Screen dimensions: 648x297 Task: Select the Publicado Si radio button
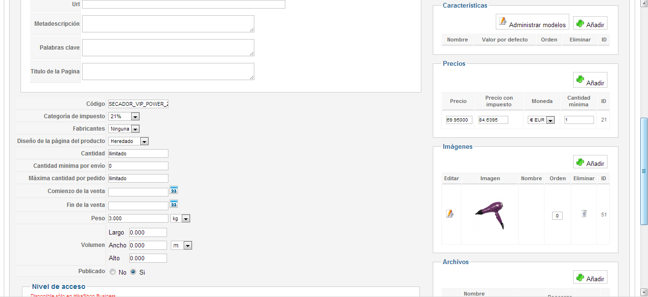[x=133, y=272]
